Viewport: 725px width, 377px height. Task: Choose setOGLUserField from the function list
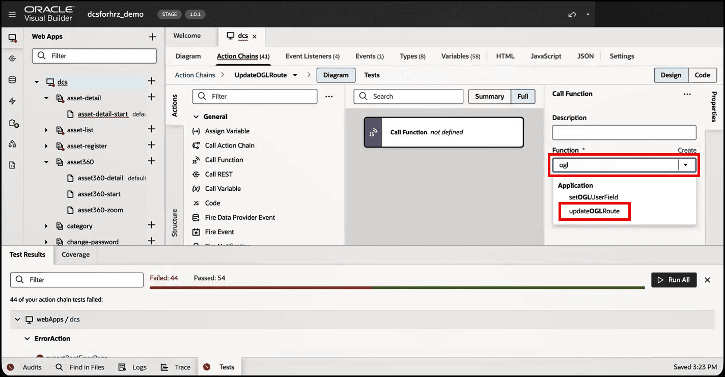point(593,197)
